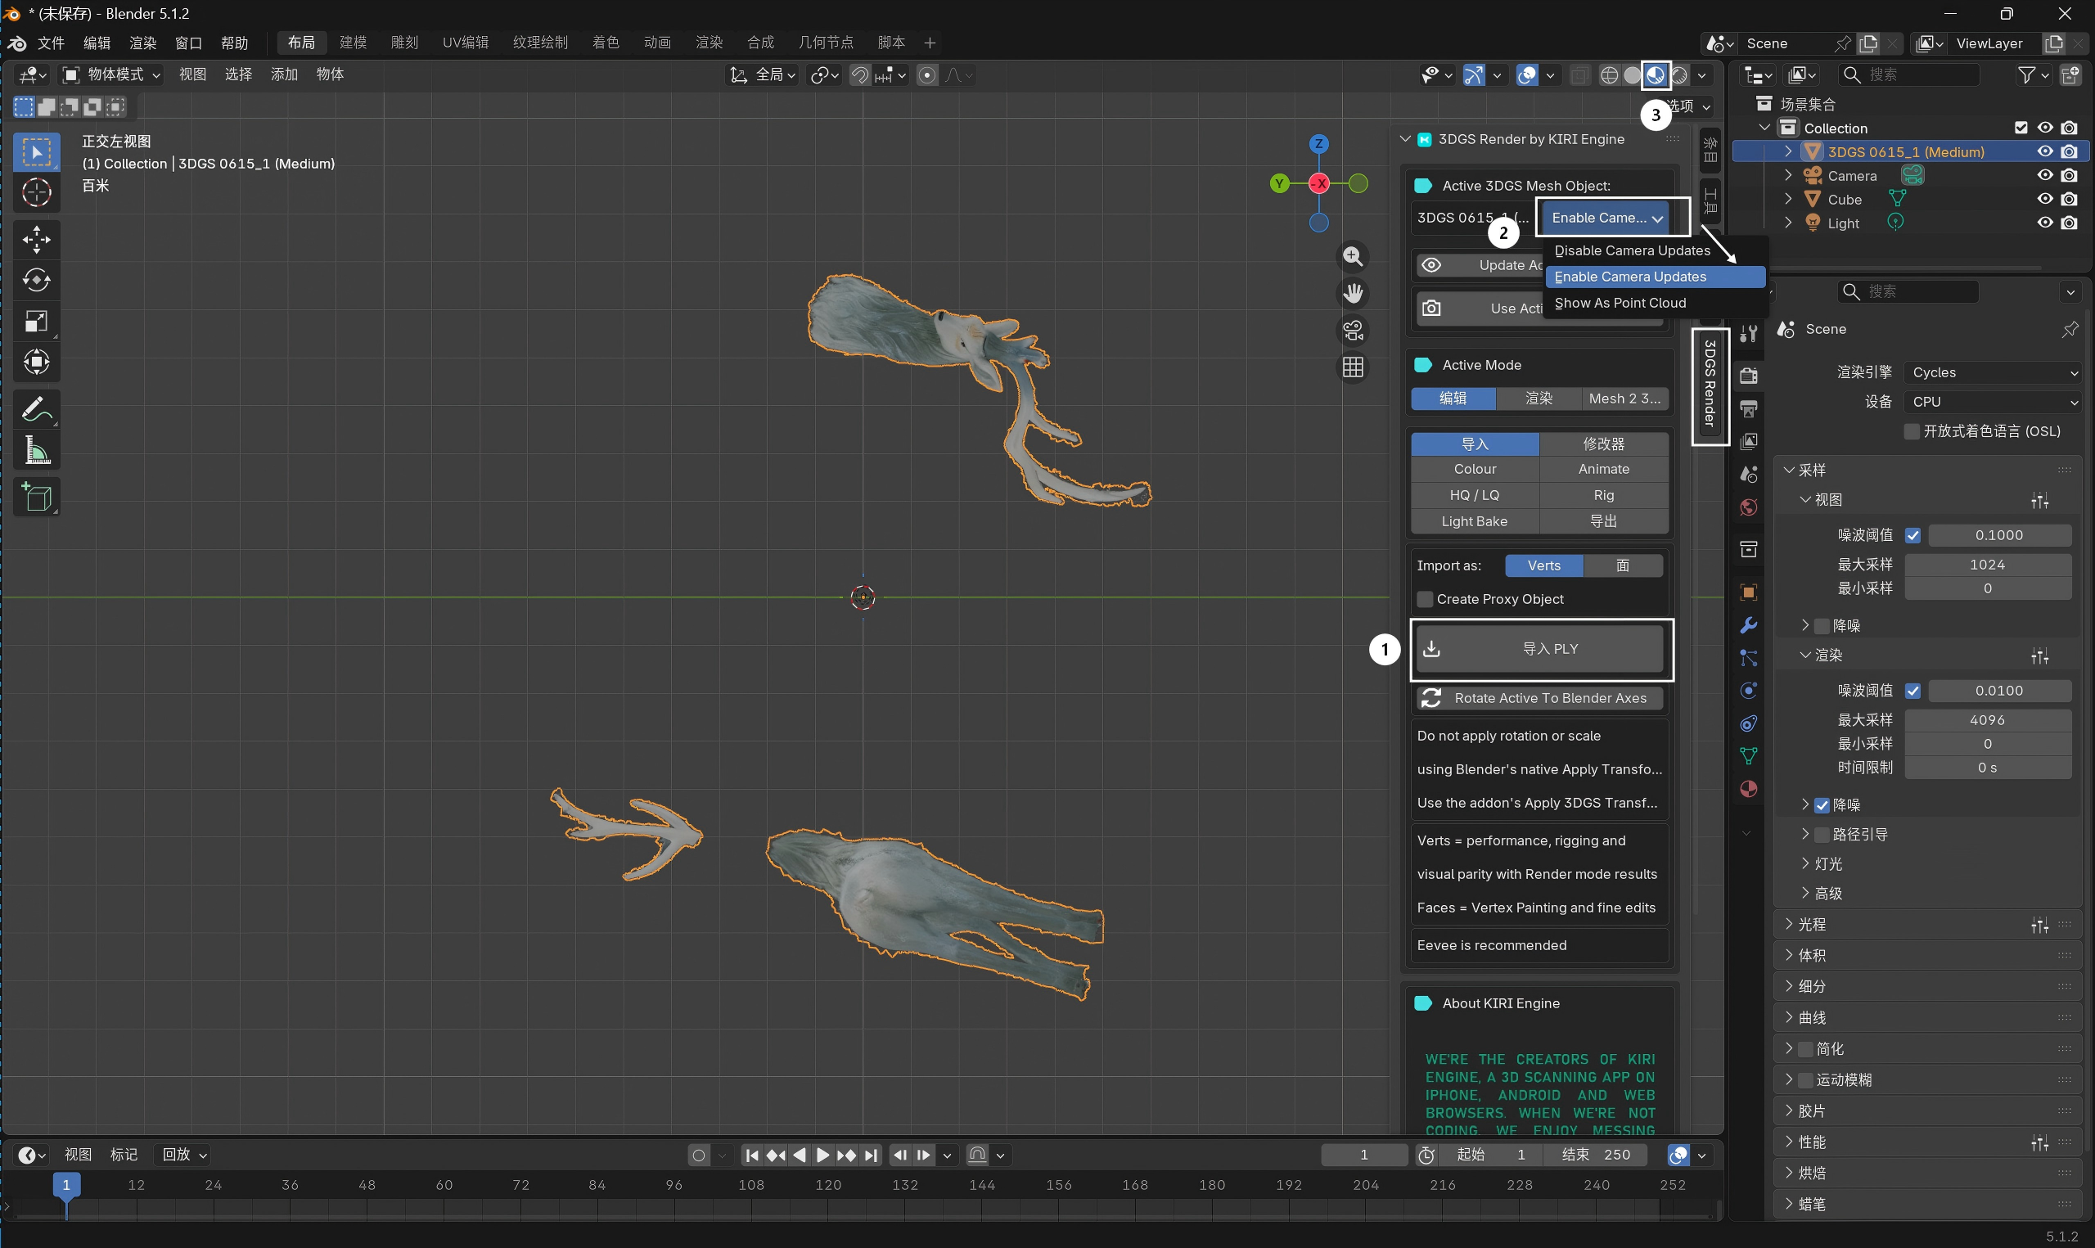Expand the 光程 panel
This screenshot has width=2095, height=1248.
(x=1812, y=925)
